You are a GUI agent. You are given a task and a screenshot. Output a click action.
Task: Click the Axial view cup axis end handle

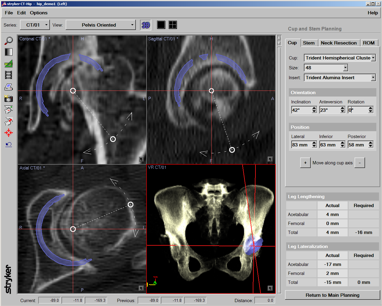[130, 204]
